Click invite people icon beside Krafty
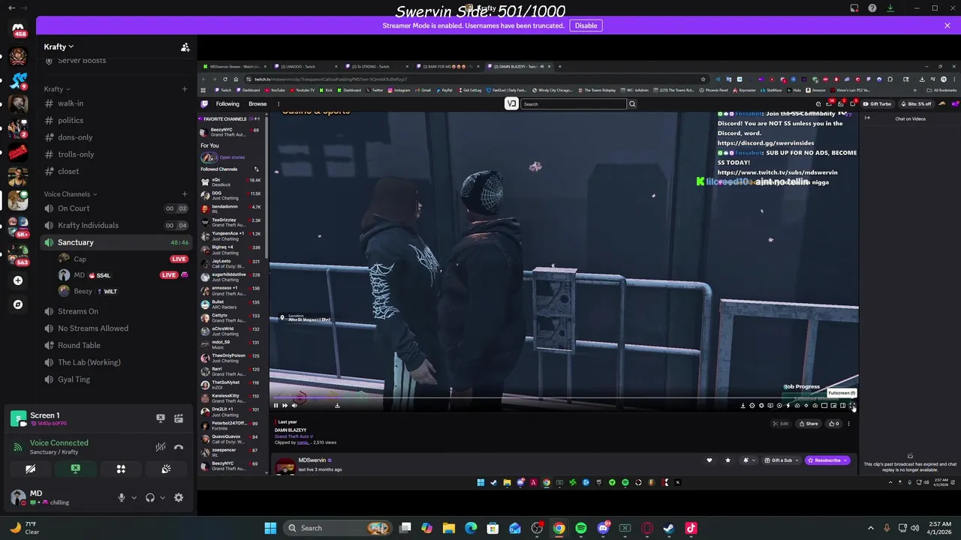The width and height of the screenshot is (961, 540). pos(185,46)
